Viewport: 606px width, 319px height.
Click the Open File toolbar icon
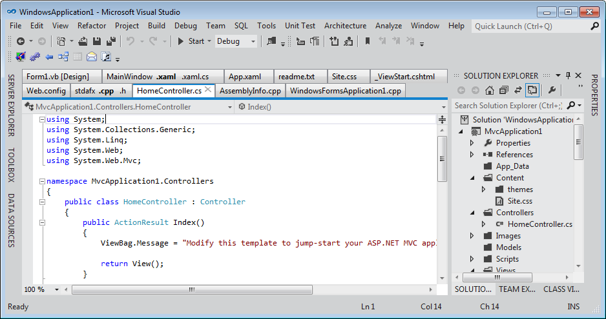coord(83,41)
